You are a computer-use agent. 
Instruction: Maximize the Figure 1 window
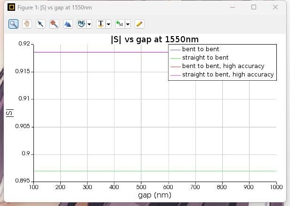254,7
